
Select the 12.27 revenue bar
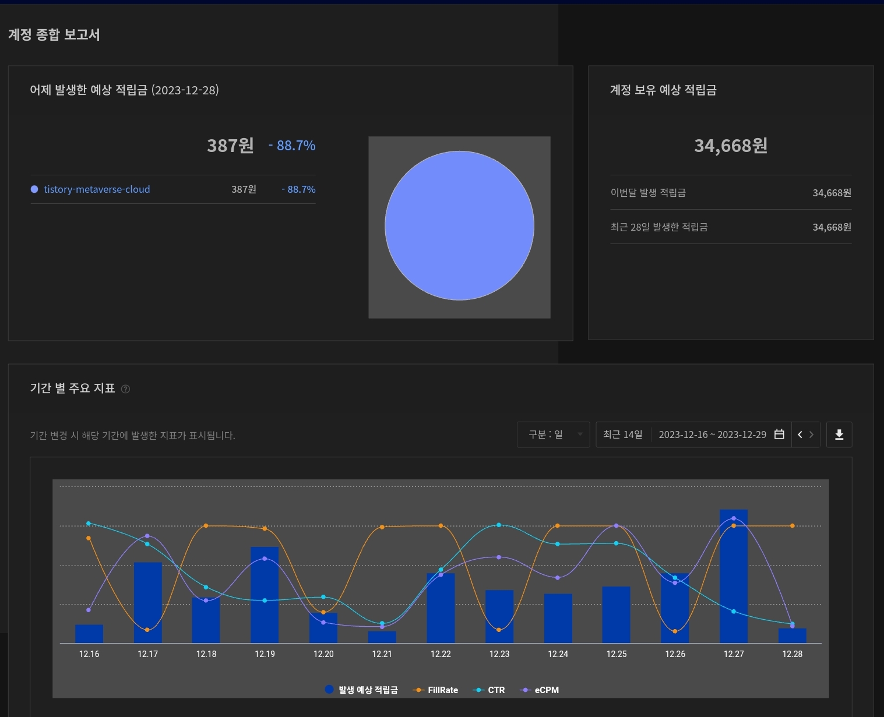click(x=734, y=576)
